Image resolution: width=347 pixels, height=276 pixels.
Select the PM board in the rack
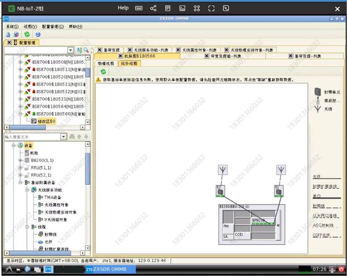click(x=228, y=229)
